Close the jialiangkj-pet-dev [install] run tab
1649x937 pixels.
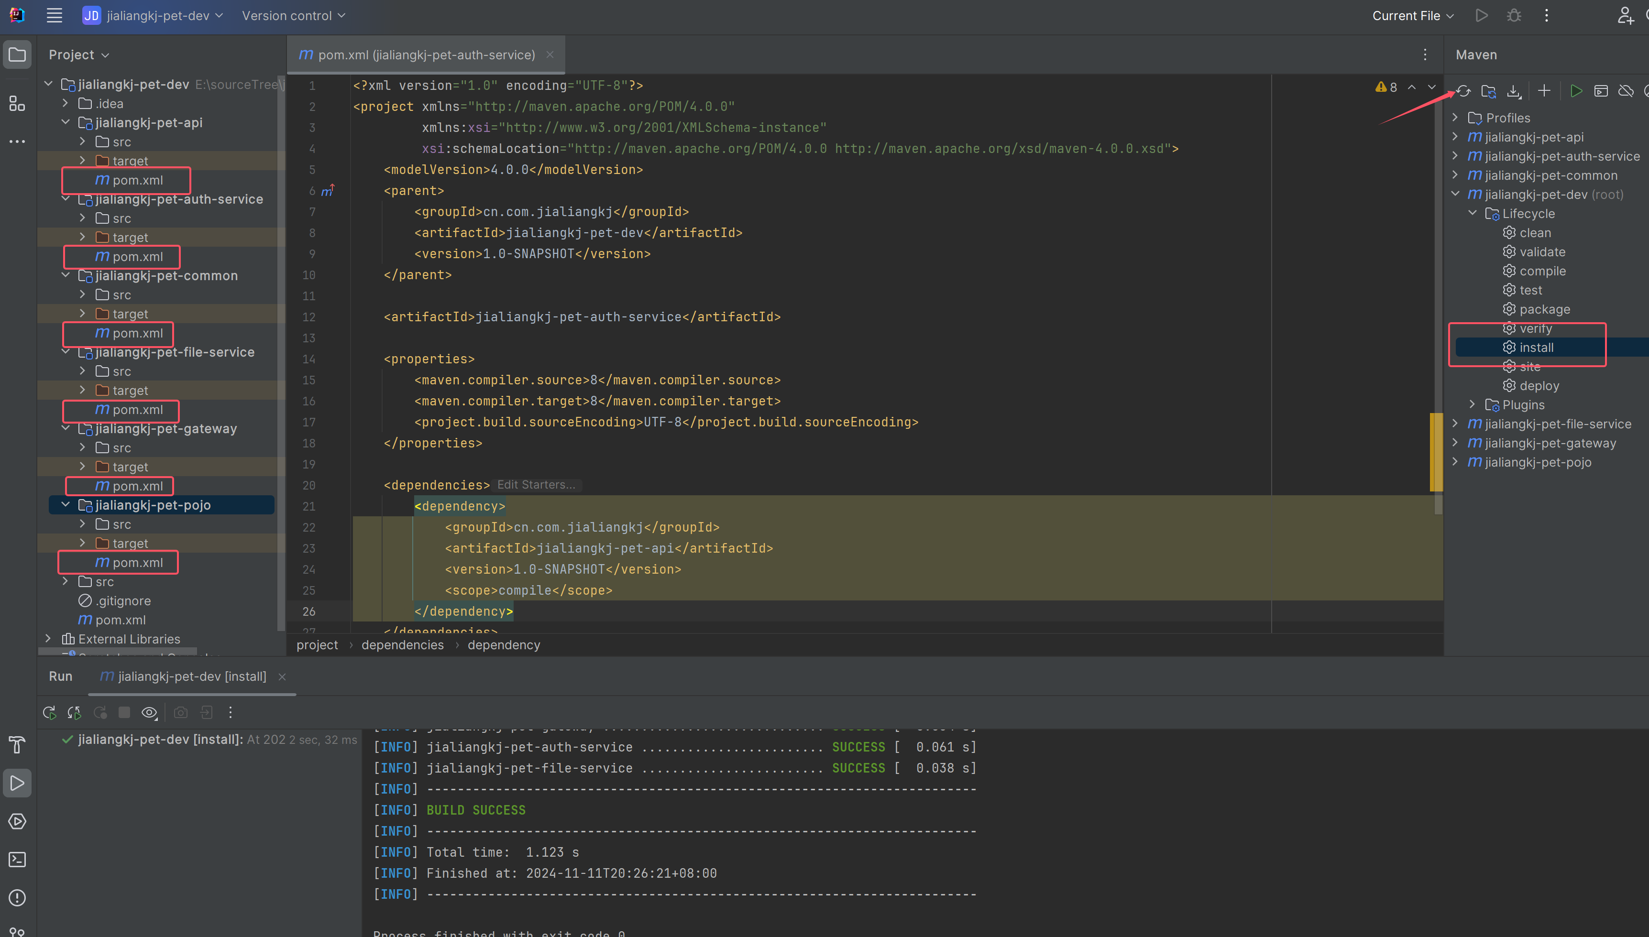pos(282,676)
